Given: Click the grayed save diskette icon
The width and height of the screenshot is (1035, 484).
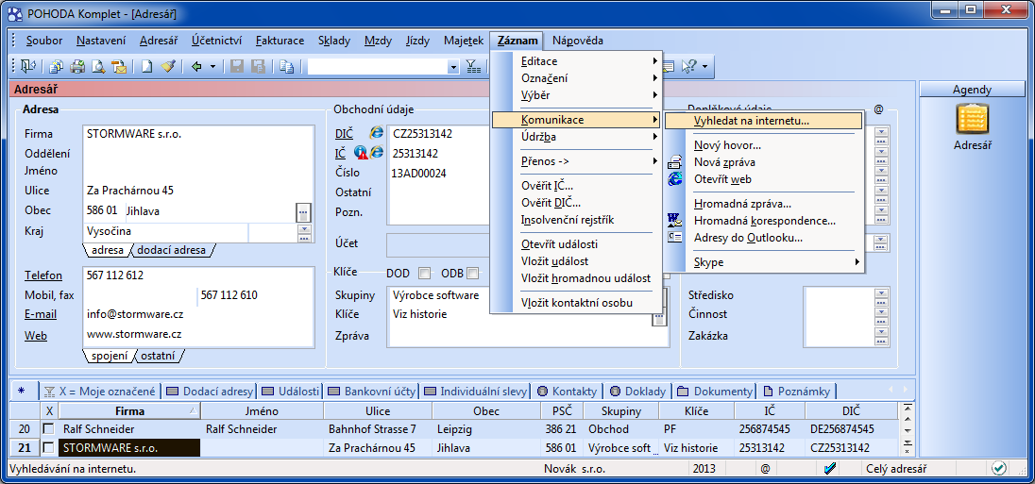Looking at the screenshot, I should point(237,66).
